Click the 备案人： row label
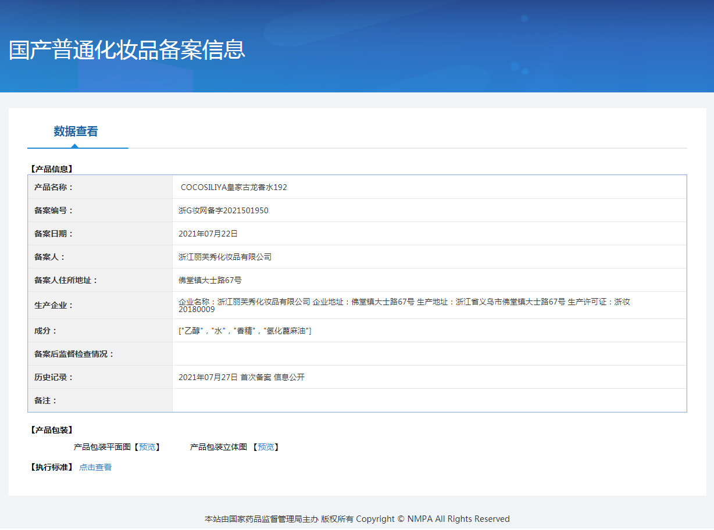Viewport: 714px width, 530px height. pos(50,257)
